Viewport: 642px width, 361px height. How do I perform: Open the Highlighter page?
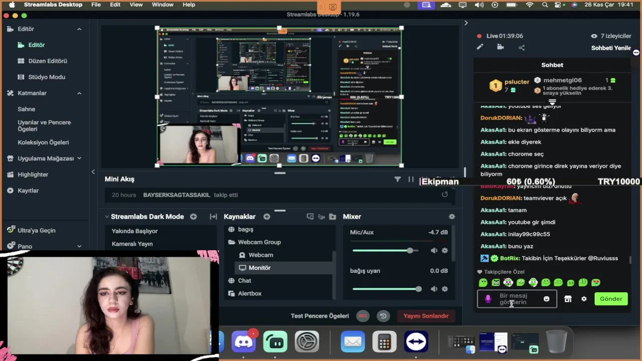coord(33,174)
